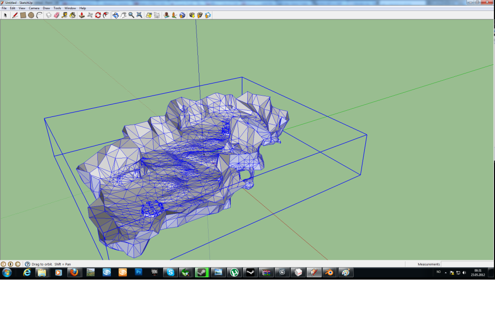Image resolution: width=495 pixels, height=314 pixels.
Task: Click the NO language indicator
Action: (x=438, y=272)
